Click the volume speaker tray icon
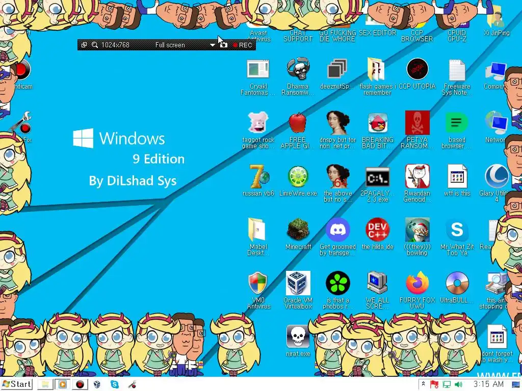 tap(458, 384)
